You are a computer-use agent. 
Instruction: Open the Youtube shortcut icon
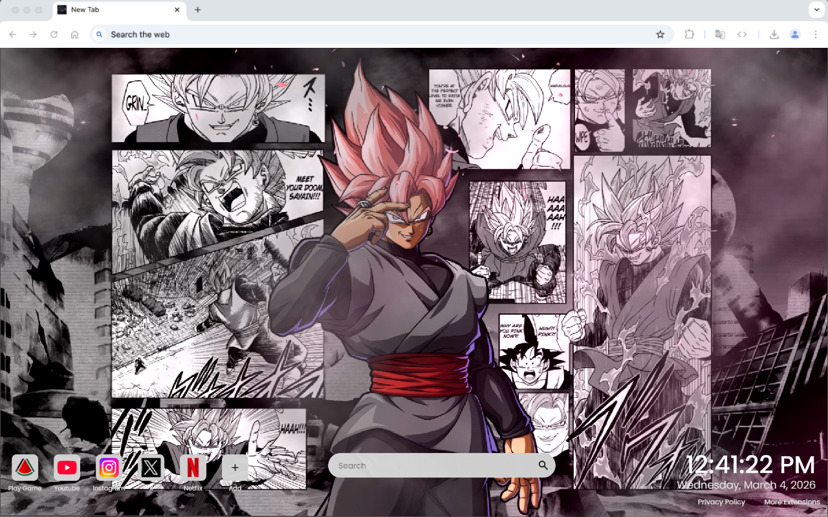pyautogui.click(x=67, y=467)
